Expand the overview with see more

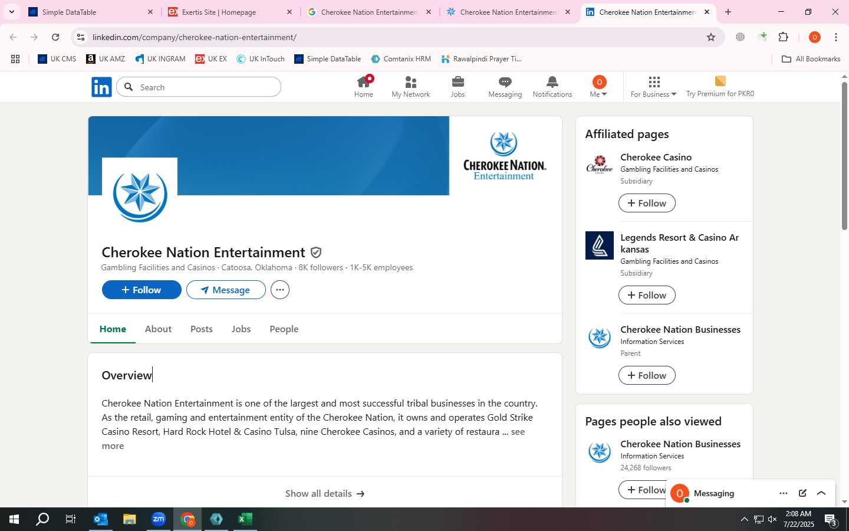pos(518,432)
